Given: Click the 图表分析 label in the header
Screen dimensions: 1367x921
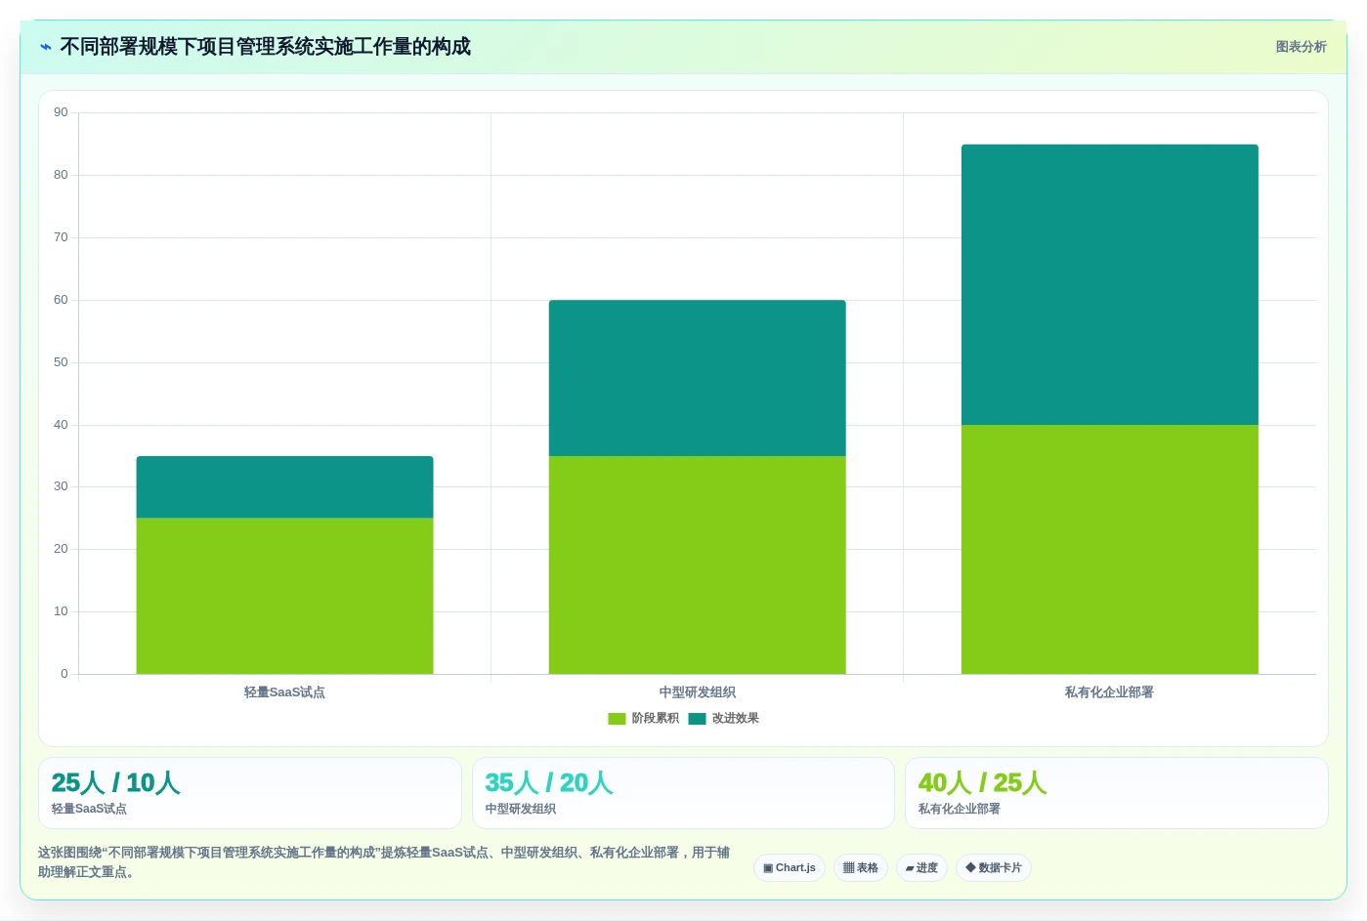Looking at the screenshot, I should pos(1301,47).
